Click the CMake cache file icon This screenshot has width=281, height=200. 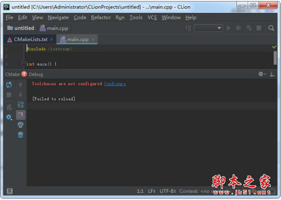(x=9, y=107)
